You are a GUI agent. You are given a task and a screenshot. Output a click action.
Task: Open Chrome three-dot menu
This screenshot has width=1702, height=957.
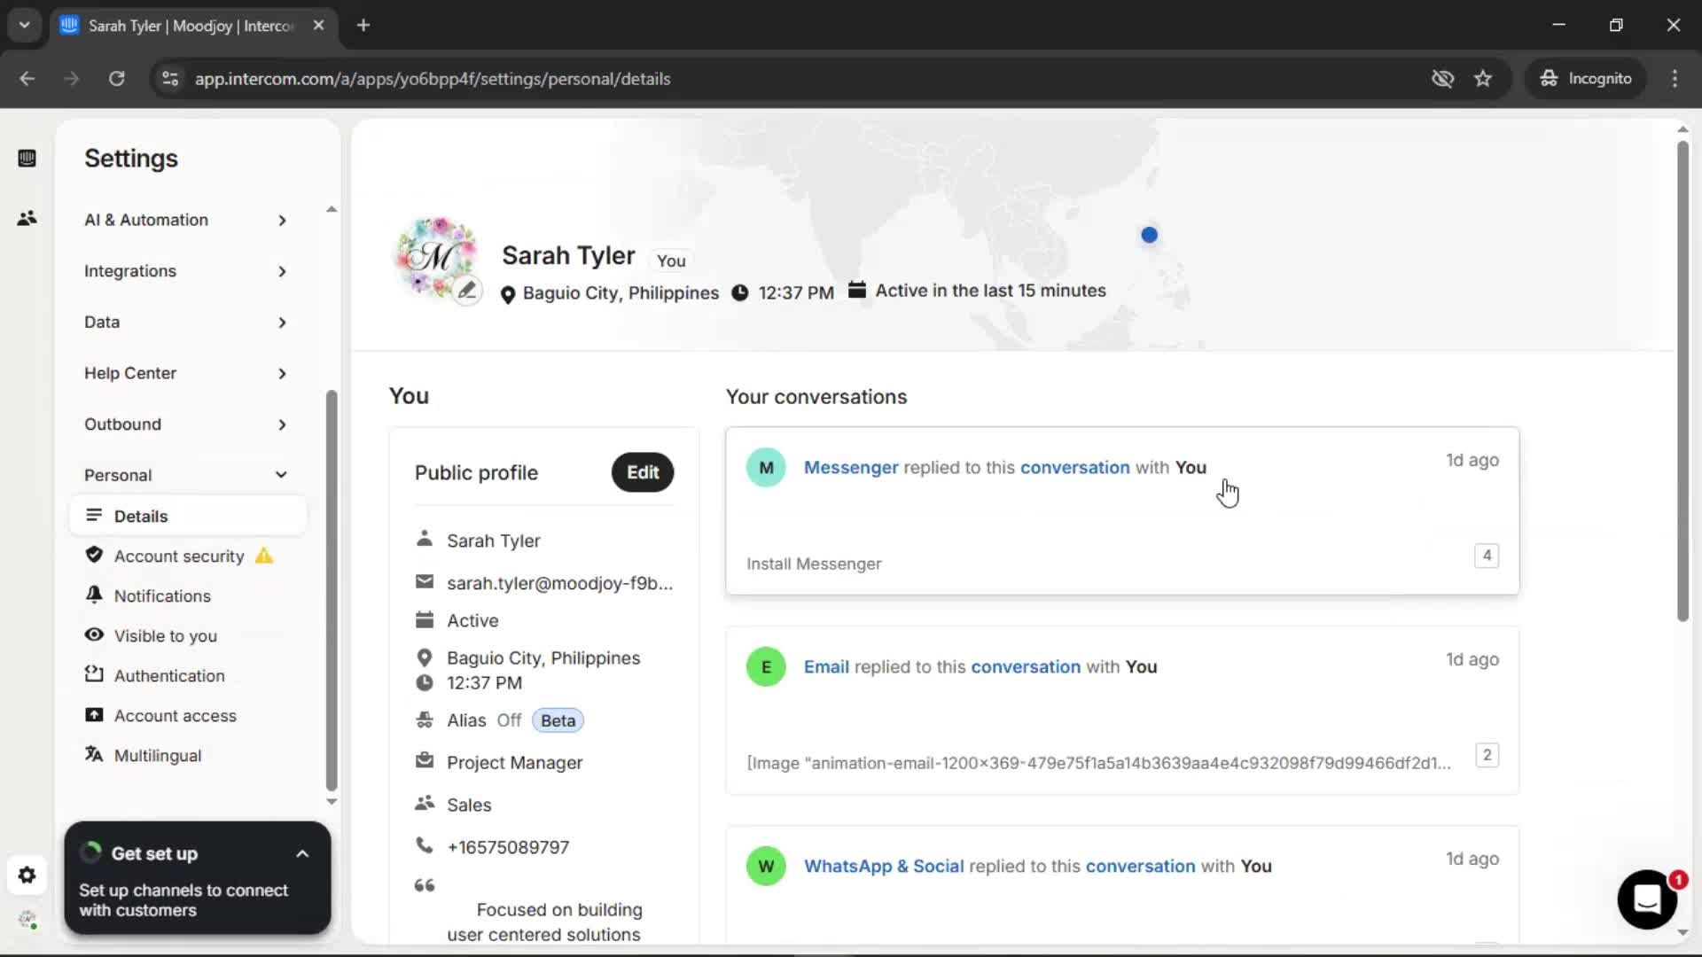1675,79
